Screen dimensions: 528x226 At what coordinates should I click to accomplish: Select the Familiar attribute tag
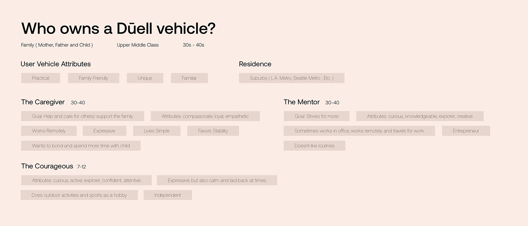click(x=189, y=78)
